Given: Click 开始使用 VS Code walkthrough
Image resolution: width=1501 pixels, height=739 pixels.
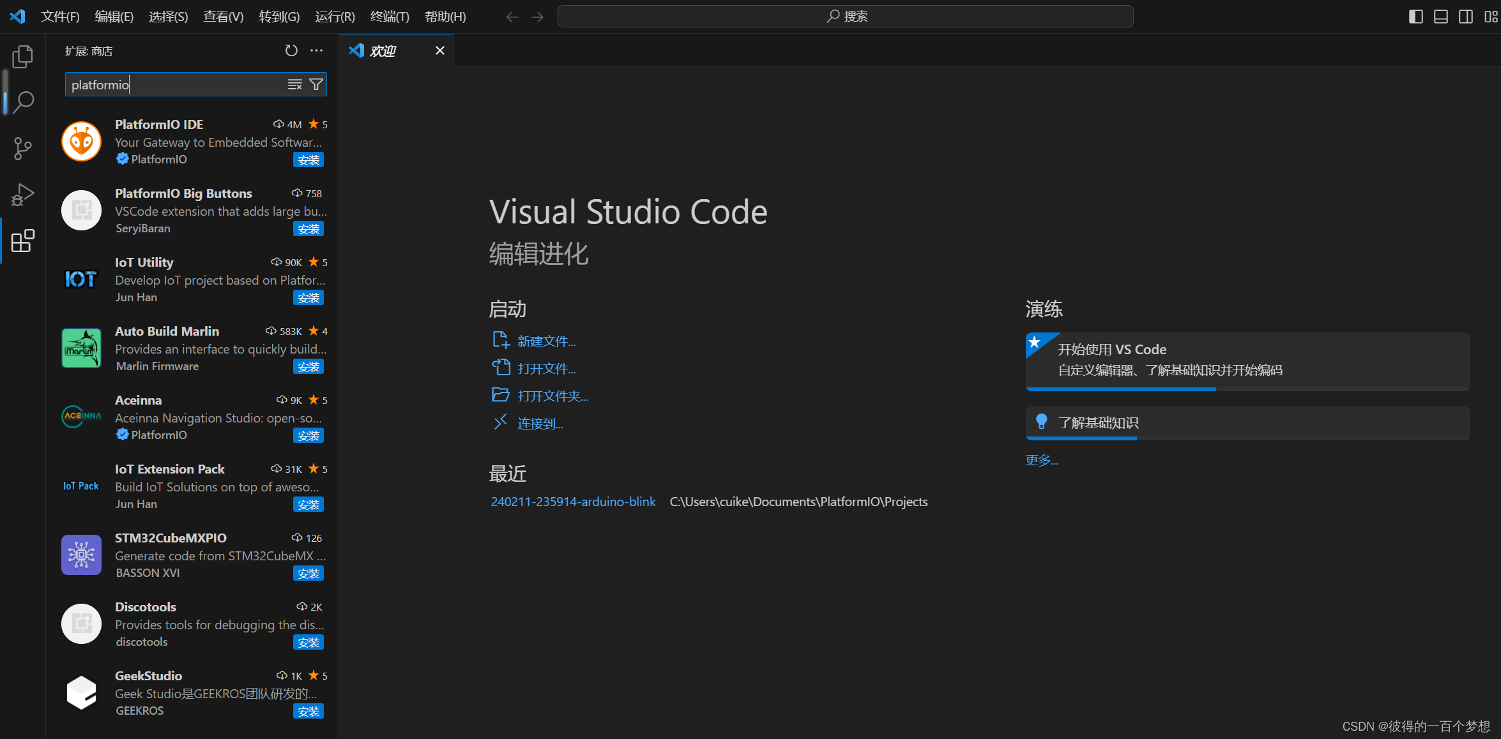Looking at the screenshot, I should (x=1244, y=359).
